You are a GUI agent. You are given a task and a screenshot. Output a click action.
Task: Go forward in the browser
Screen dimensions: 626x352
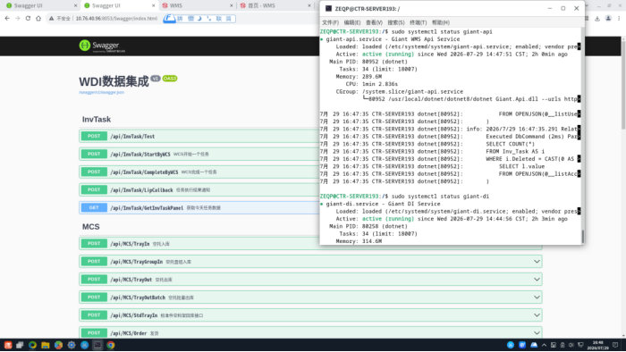pyautogui.click(x=18, y=19)
